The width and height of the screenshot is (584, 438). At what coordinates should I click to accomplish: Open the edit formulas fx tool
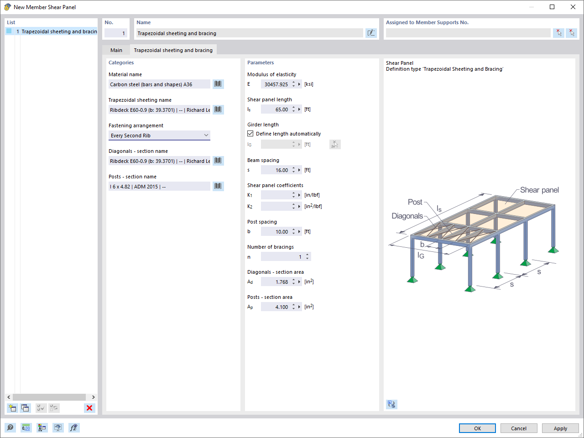pyautogui.click(x=73, y=428)
